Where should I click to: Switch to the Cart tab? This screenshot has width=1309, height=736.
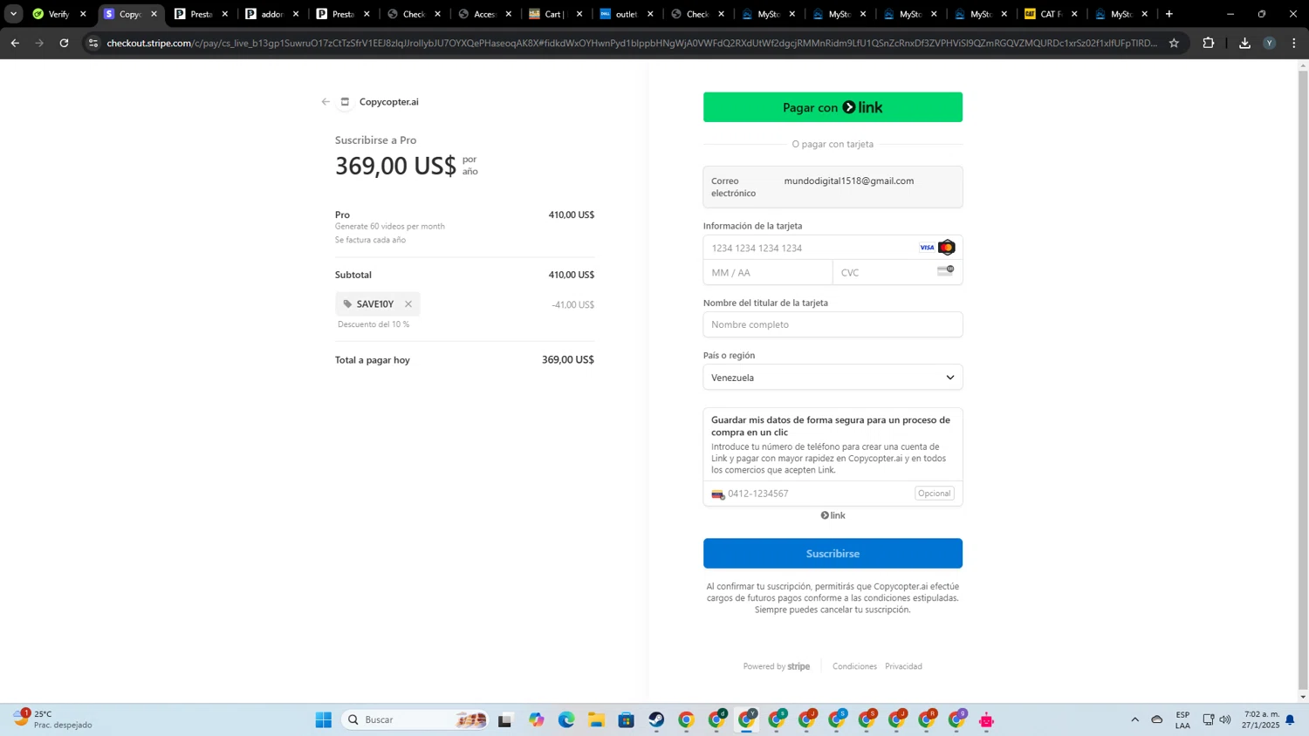click(x=555, y=14)
